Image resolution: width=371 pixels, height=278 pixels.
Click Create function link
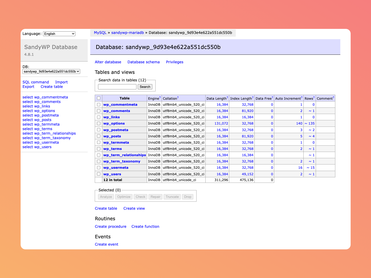coord(145,227)
